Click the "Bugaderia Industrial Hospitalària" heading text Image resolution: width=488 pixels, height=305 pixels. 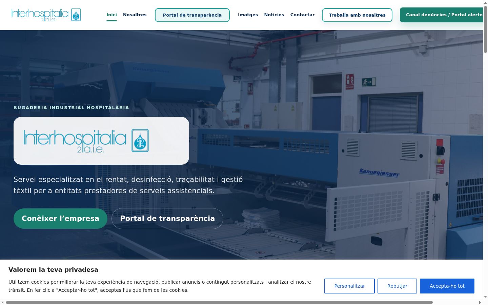[x=71, y=107]
